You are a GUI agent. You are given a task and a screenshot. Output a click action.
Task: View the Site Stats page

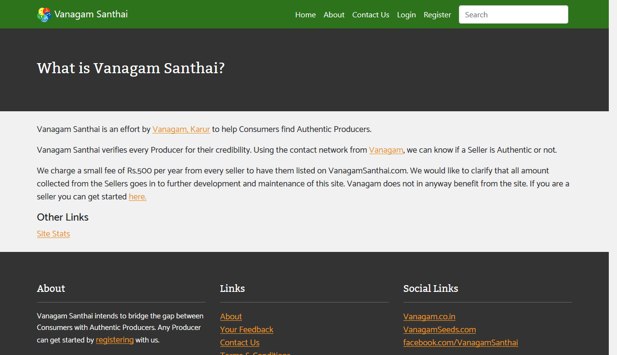pos(53,234)
